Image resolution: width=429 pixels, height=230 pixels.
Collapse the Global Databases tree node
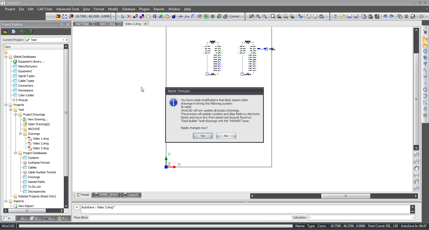click(x=6, y=57)
